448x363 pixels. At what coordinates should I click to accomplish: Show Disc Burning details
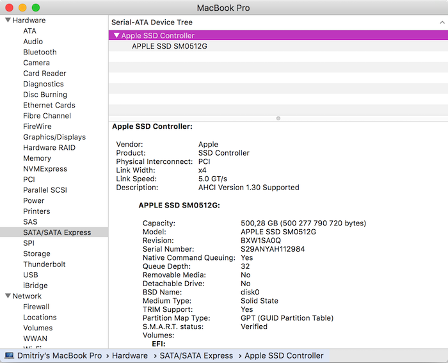(x=45, y=94)
